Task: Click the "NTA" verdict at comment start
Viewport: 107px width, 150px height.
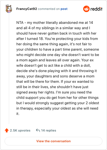Action: [x=20, y=23]
